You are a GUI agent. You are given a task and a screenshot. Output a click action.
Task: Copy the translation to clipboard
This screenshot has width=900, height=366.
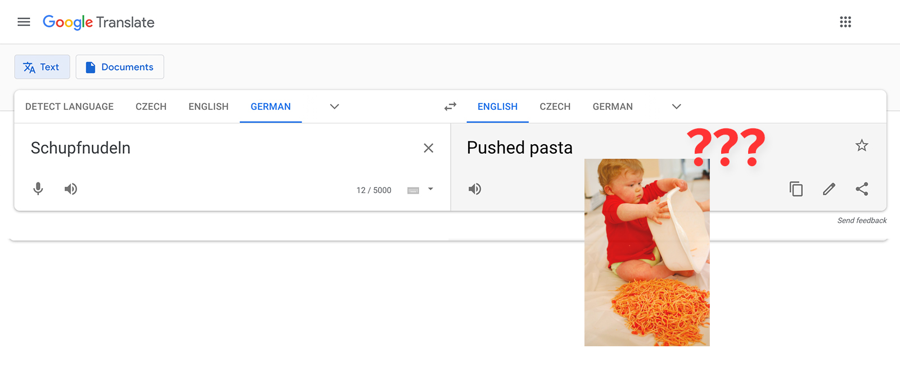pos(796,189)
